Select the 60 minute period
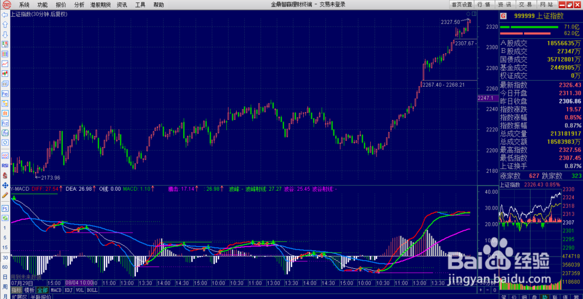The height and width of the screenshot is (299, 583). [5, 267]
